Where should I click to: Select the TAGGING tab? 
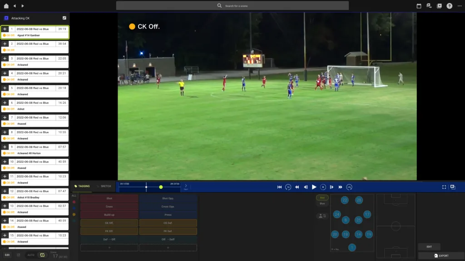[x=82, y=186]
